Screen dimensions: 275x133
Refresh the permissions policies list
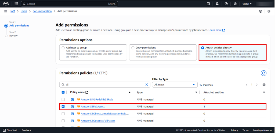264,73
